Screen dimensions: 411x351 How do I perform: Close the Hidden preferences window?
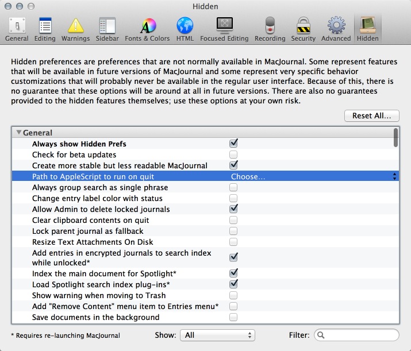point(8,6)
